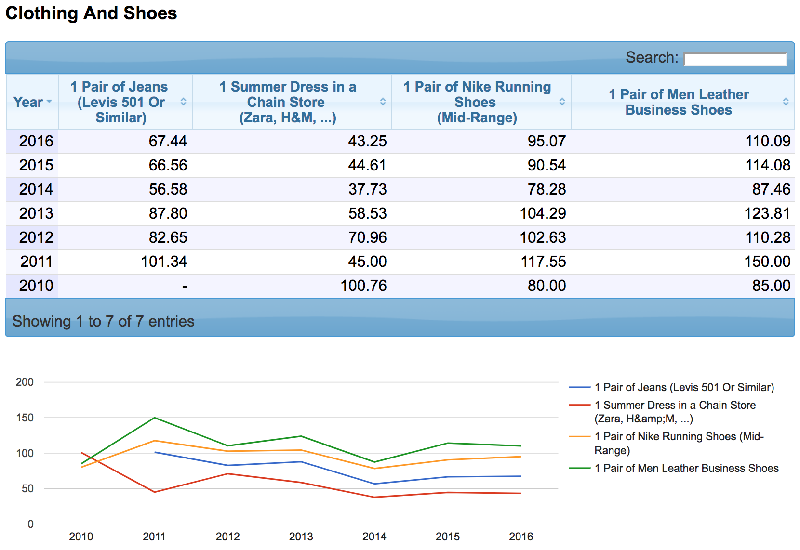Click red Summer Dress legend swatch

pos(579,406)
